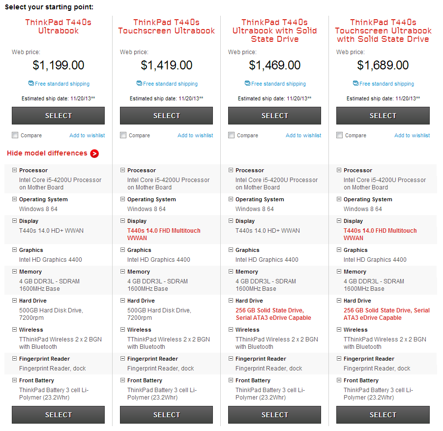Collapse Display section in Touchscreen Ultrabook column

point(122,221)
